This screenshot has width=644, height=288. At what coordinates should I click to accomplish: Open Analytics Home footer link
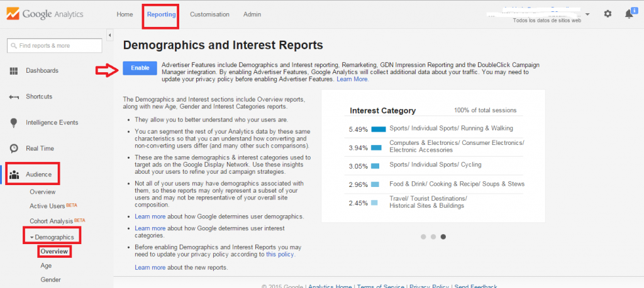click(x=330, y=286)
